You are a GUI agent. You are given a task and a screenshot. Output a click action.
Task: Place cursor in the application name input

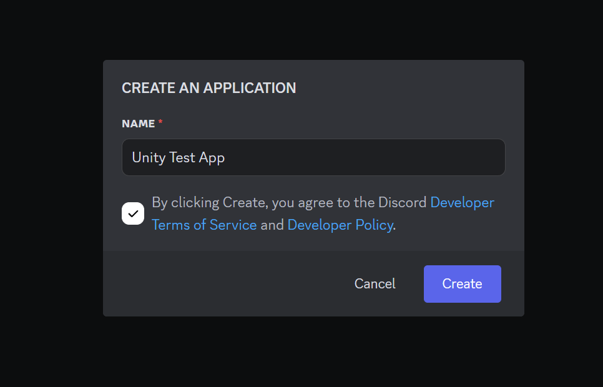[x=313, y=157]
